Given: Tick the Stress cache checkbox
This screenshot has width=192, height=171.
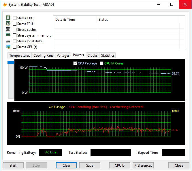Looking at the screenshot, I should (x=15, y=29).
